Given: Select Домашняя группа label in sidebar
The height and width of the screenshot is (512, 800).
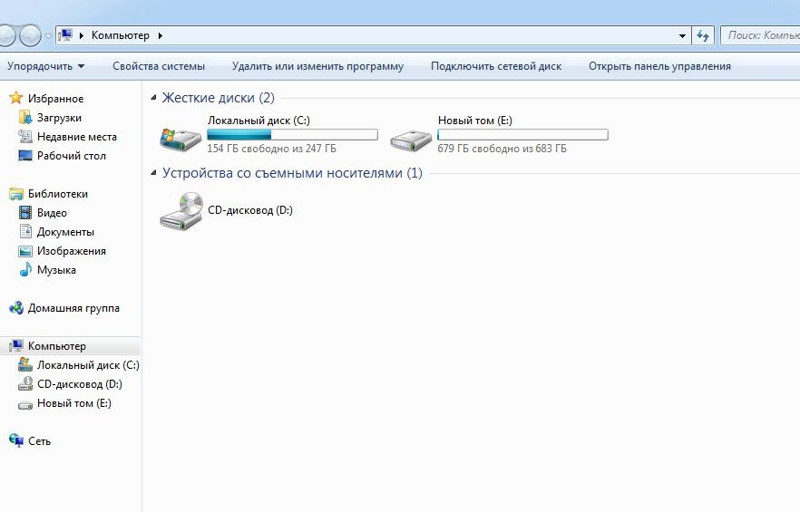Looking at the screenshot, I should click(x=73, y=308).
